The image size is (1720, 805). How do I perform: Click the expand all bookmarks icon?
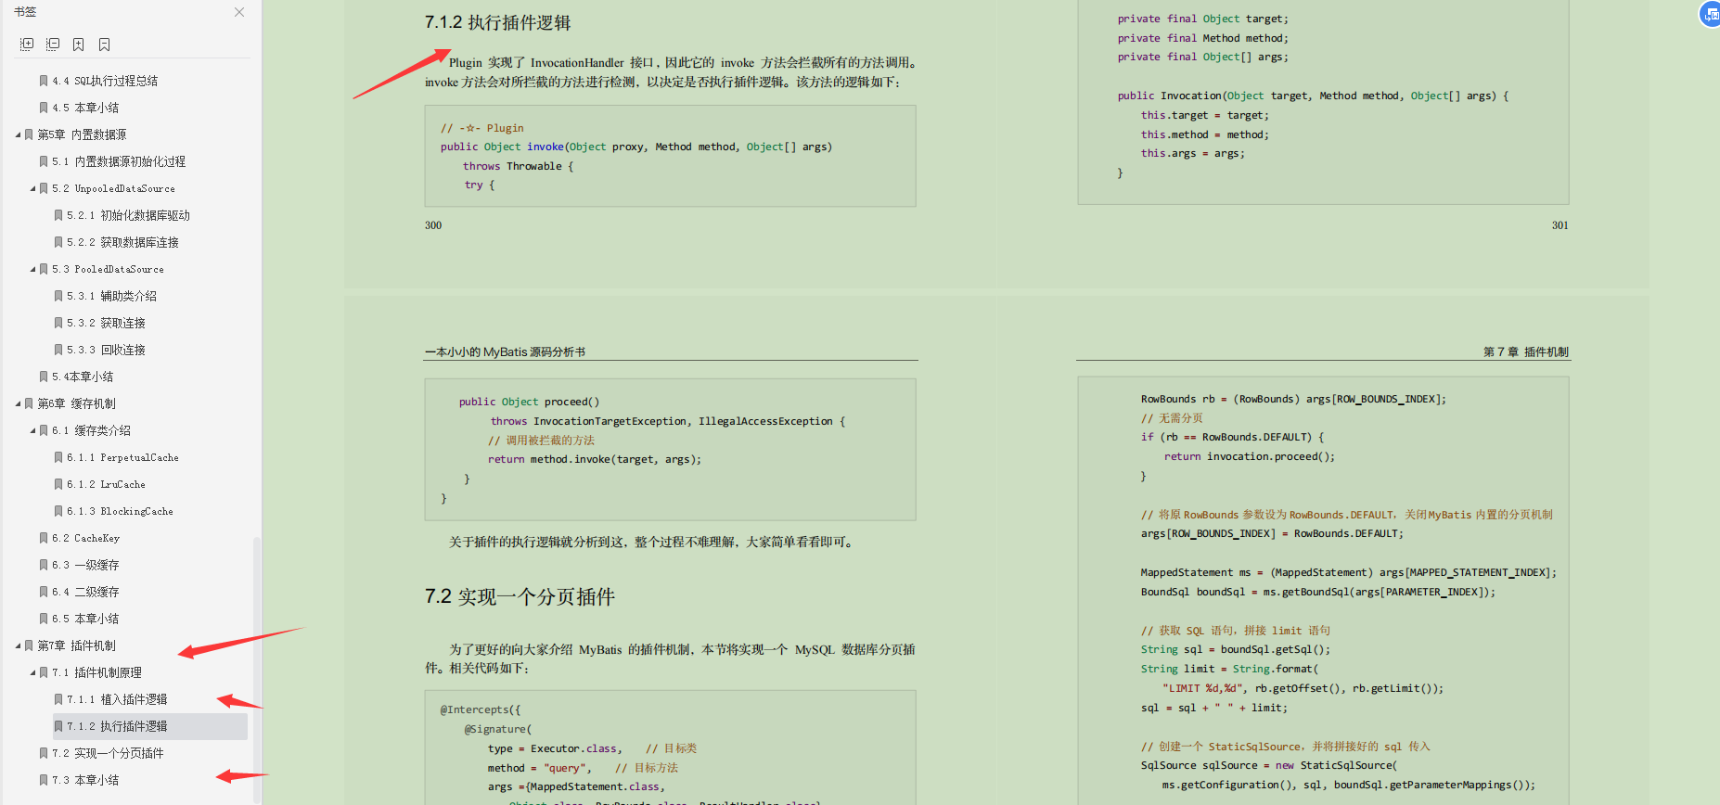(x=27, y=44)
